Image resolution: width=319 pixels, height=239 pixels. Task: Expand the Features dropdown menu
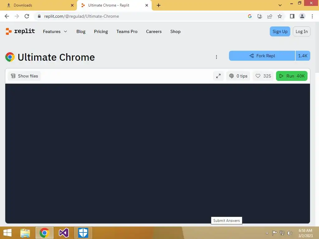[55, 31]
